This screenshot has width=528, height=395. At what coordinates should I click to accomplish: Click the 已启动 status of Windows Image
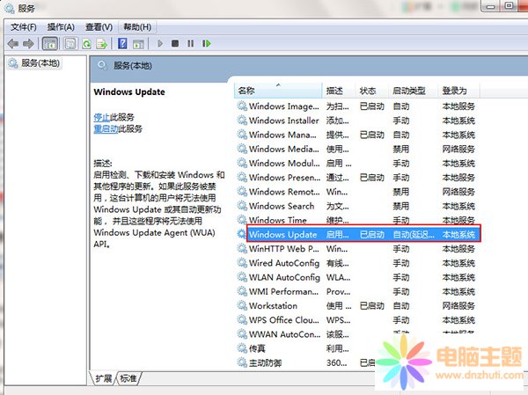(x=371, y=106)
